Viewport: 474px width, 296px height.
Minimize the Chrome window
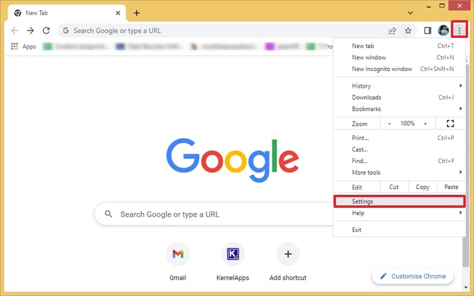tap(428, 7)
